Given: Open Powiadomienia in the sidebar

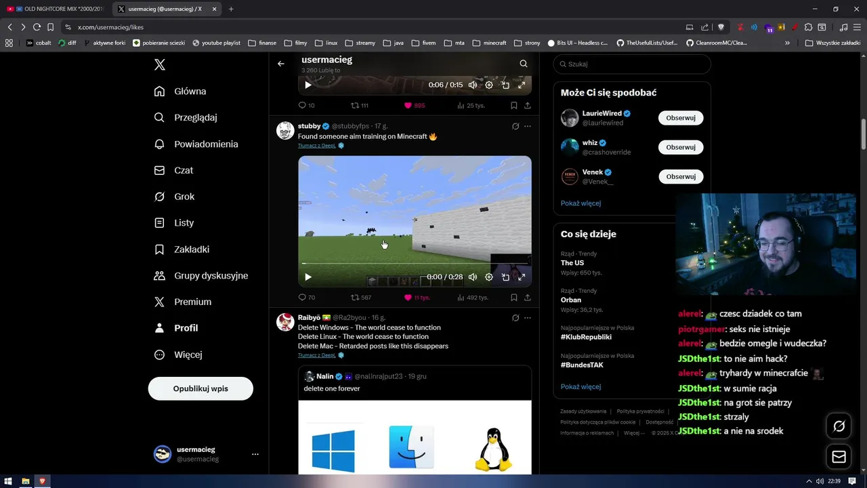Looking at the screenshot, I should (x=196, y=144).
